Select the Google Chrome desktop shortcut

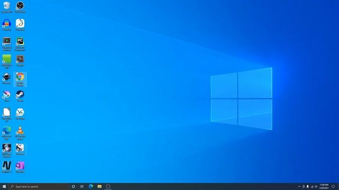click(20, 80)
